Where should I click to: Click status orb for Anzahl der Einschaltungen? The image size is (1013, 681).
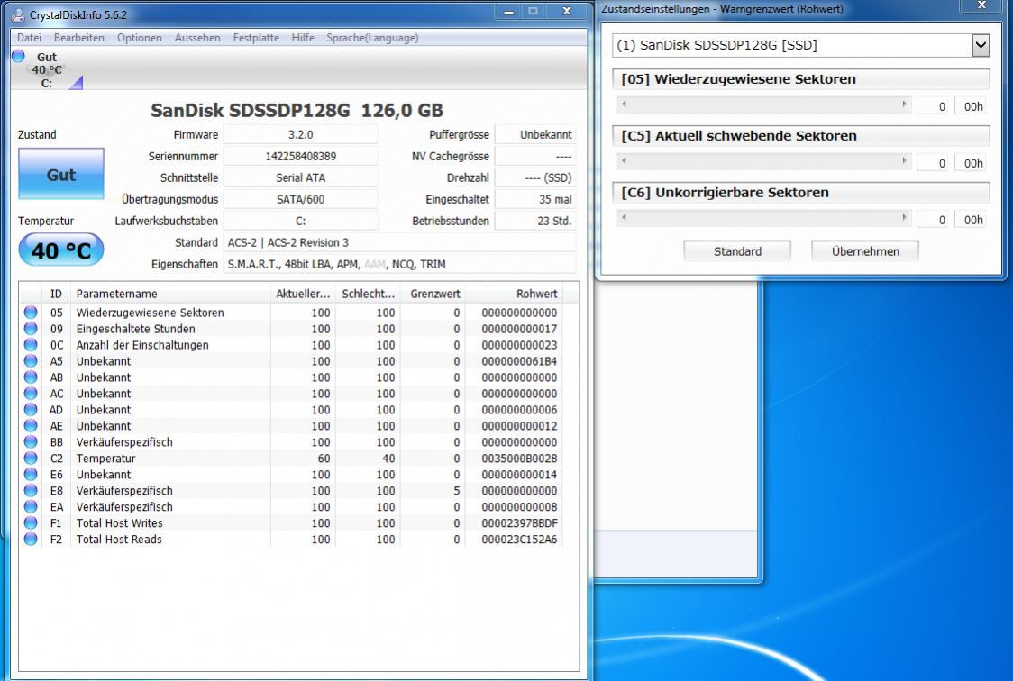(31, 345)
